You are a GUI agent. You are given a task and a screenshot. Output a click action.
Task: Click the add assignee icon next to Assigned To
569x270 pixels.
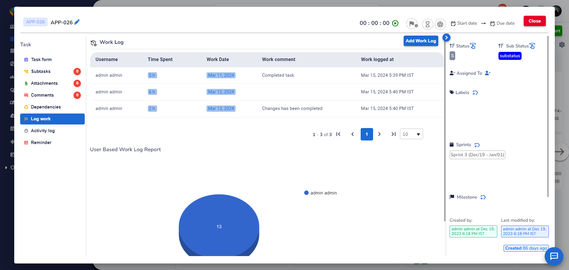pyautogui.click(x=488, y=73)
